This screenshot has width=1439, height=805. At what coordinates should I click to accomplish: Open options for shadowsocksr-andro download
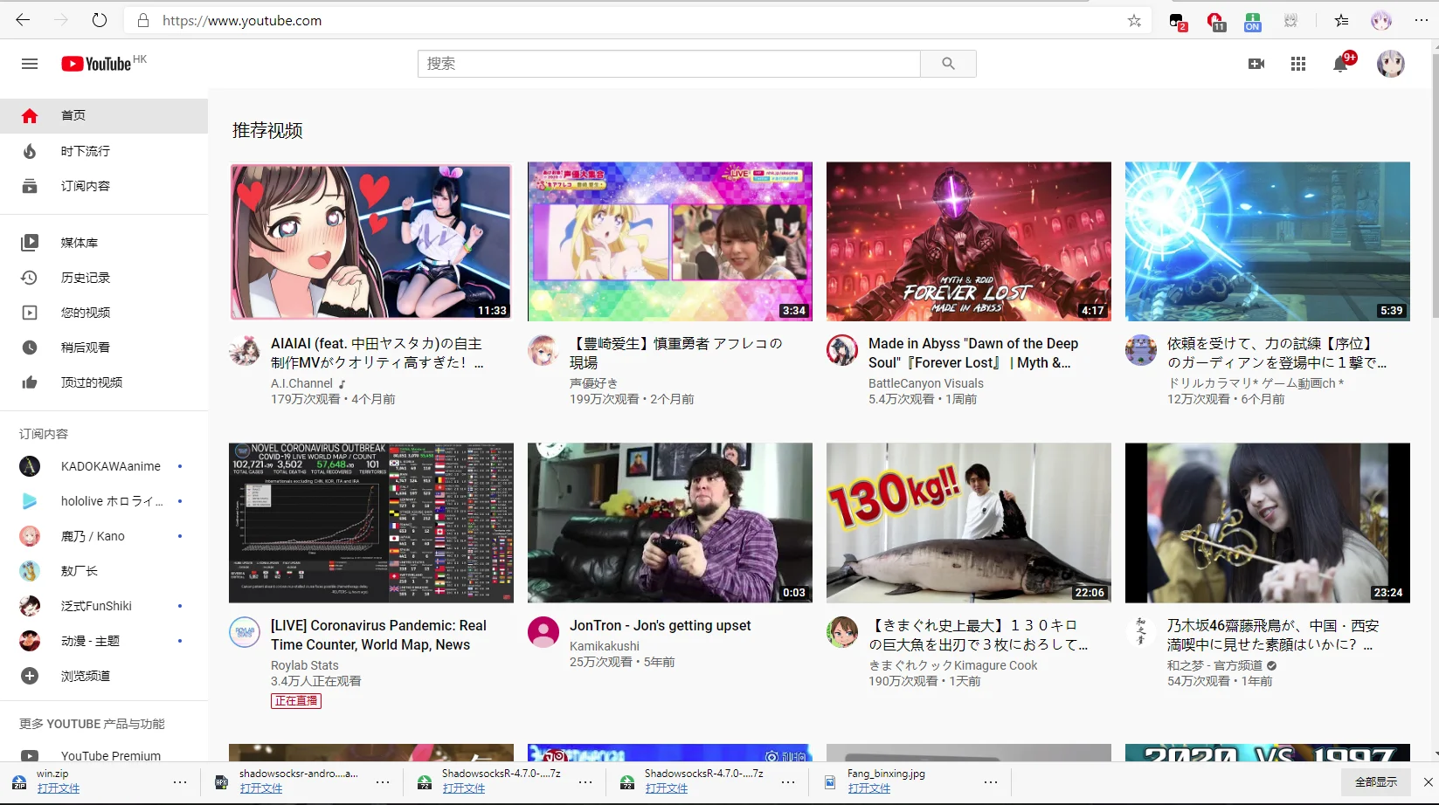point(383,782)
